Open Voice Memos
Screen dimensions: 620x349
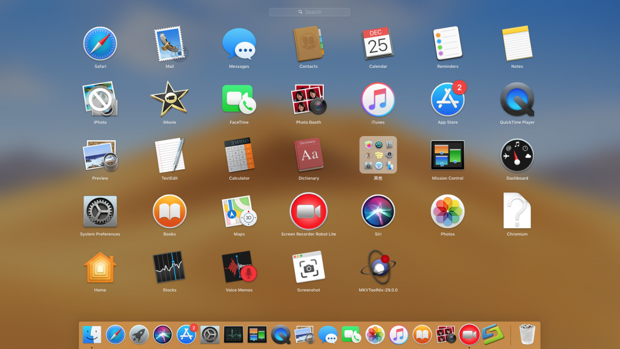239,266
